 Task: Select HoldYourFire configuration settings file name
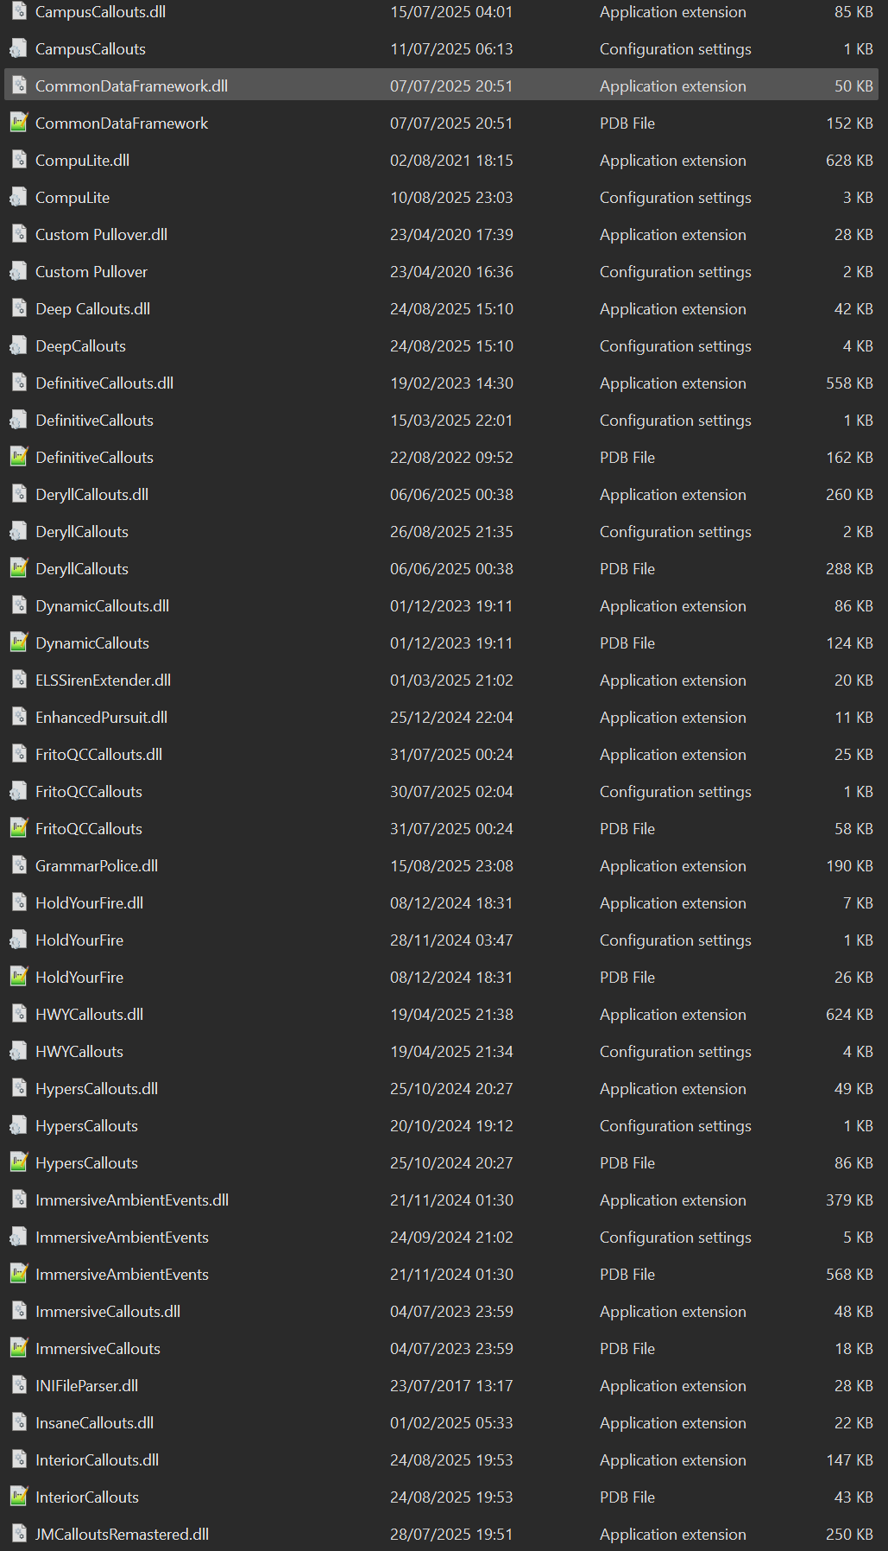pyautogui.click(x=79, y=940)
